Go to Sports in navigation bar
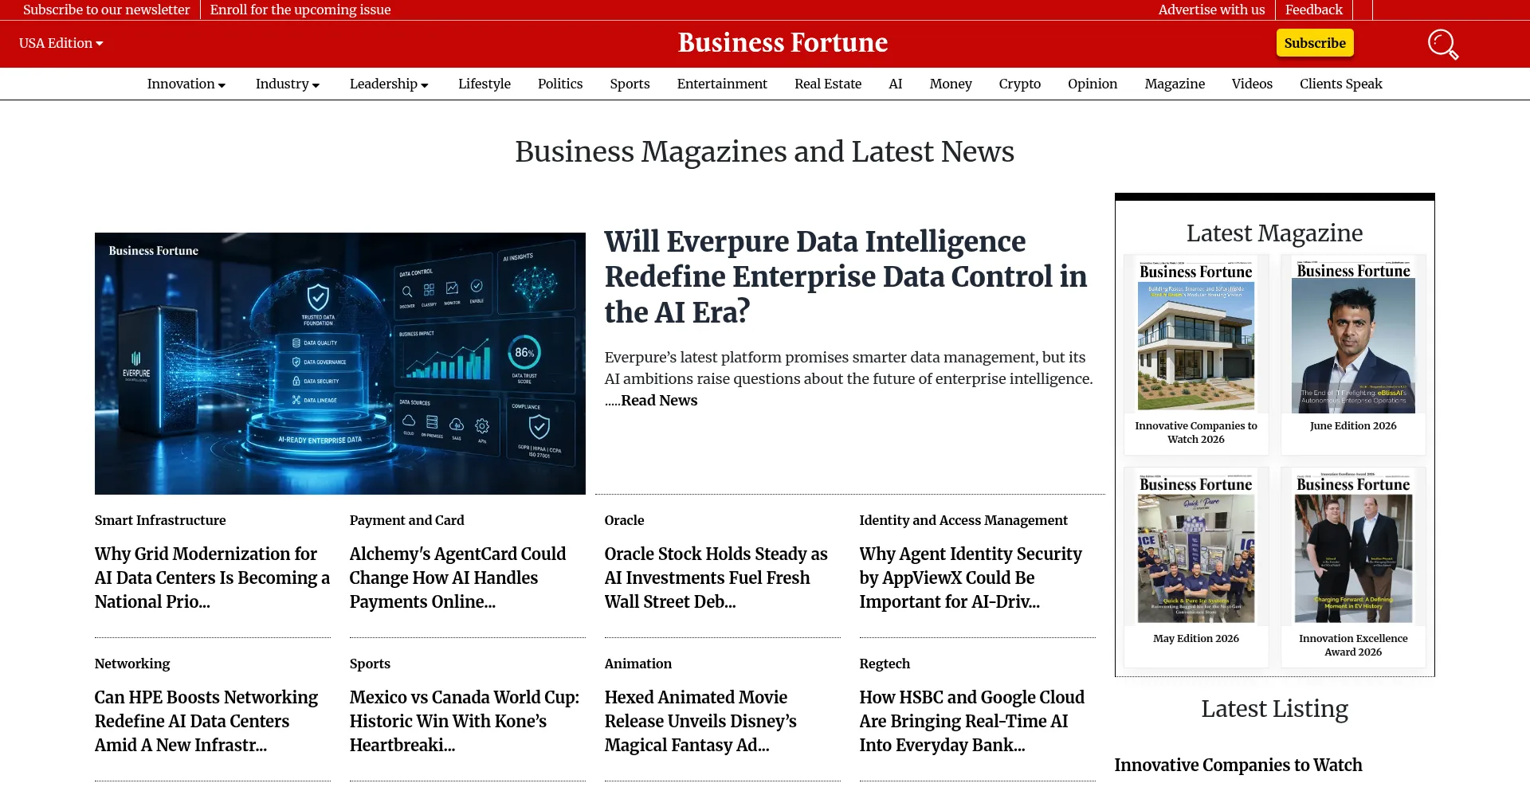Screen dimensions: 1530x791 (x=630, y=84)
